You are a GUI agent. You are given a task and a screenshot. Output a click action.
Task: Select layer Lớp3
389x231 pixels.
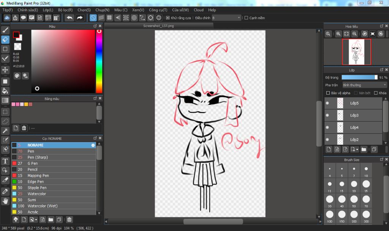click(x=353, y=115)
